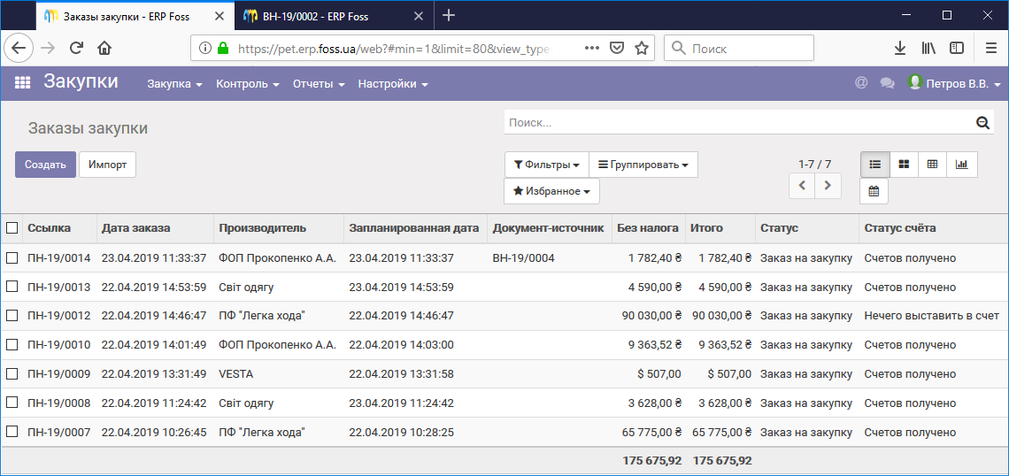Switch to pivot table view

tap(932, 164)
